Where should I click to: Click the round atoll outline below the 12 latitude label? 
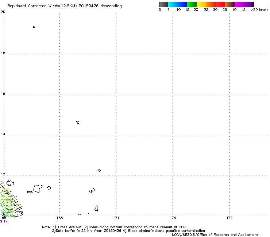10,183
